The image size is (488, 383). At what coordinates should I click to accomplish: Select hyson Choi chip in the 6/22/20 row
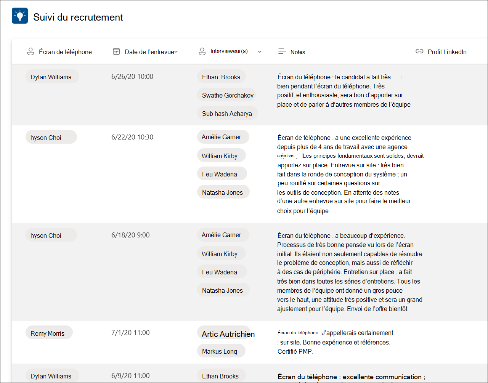tap(51, 137)
